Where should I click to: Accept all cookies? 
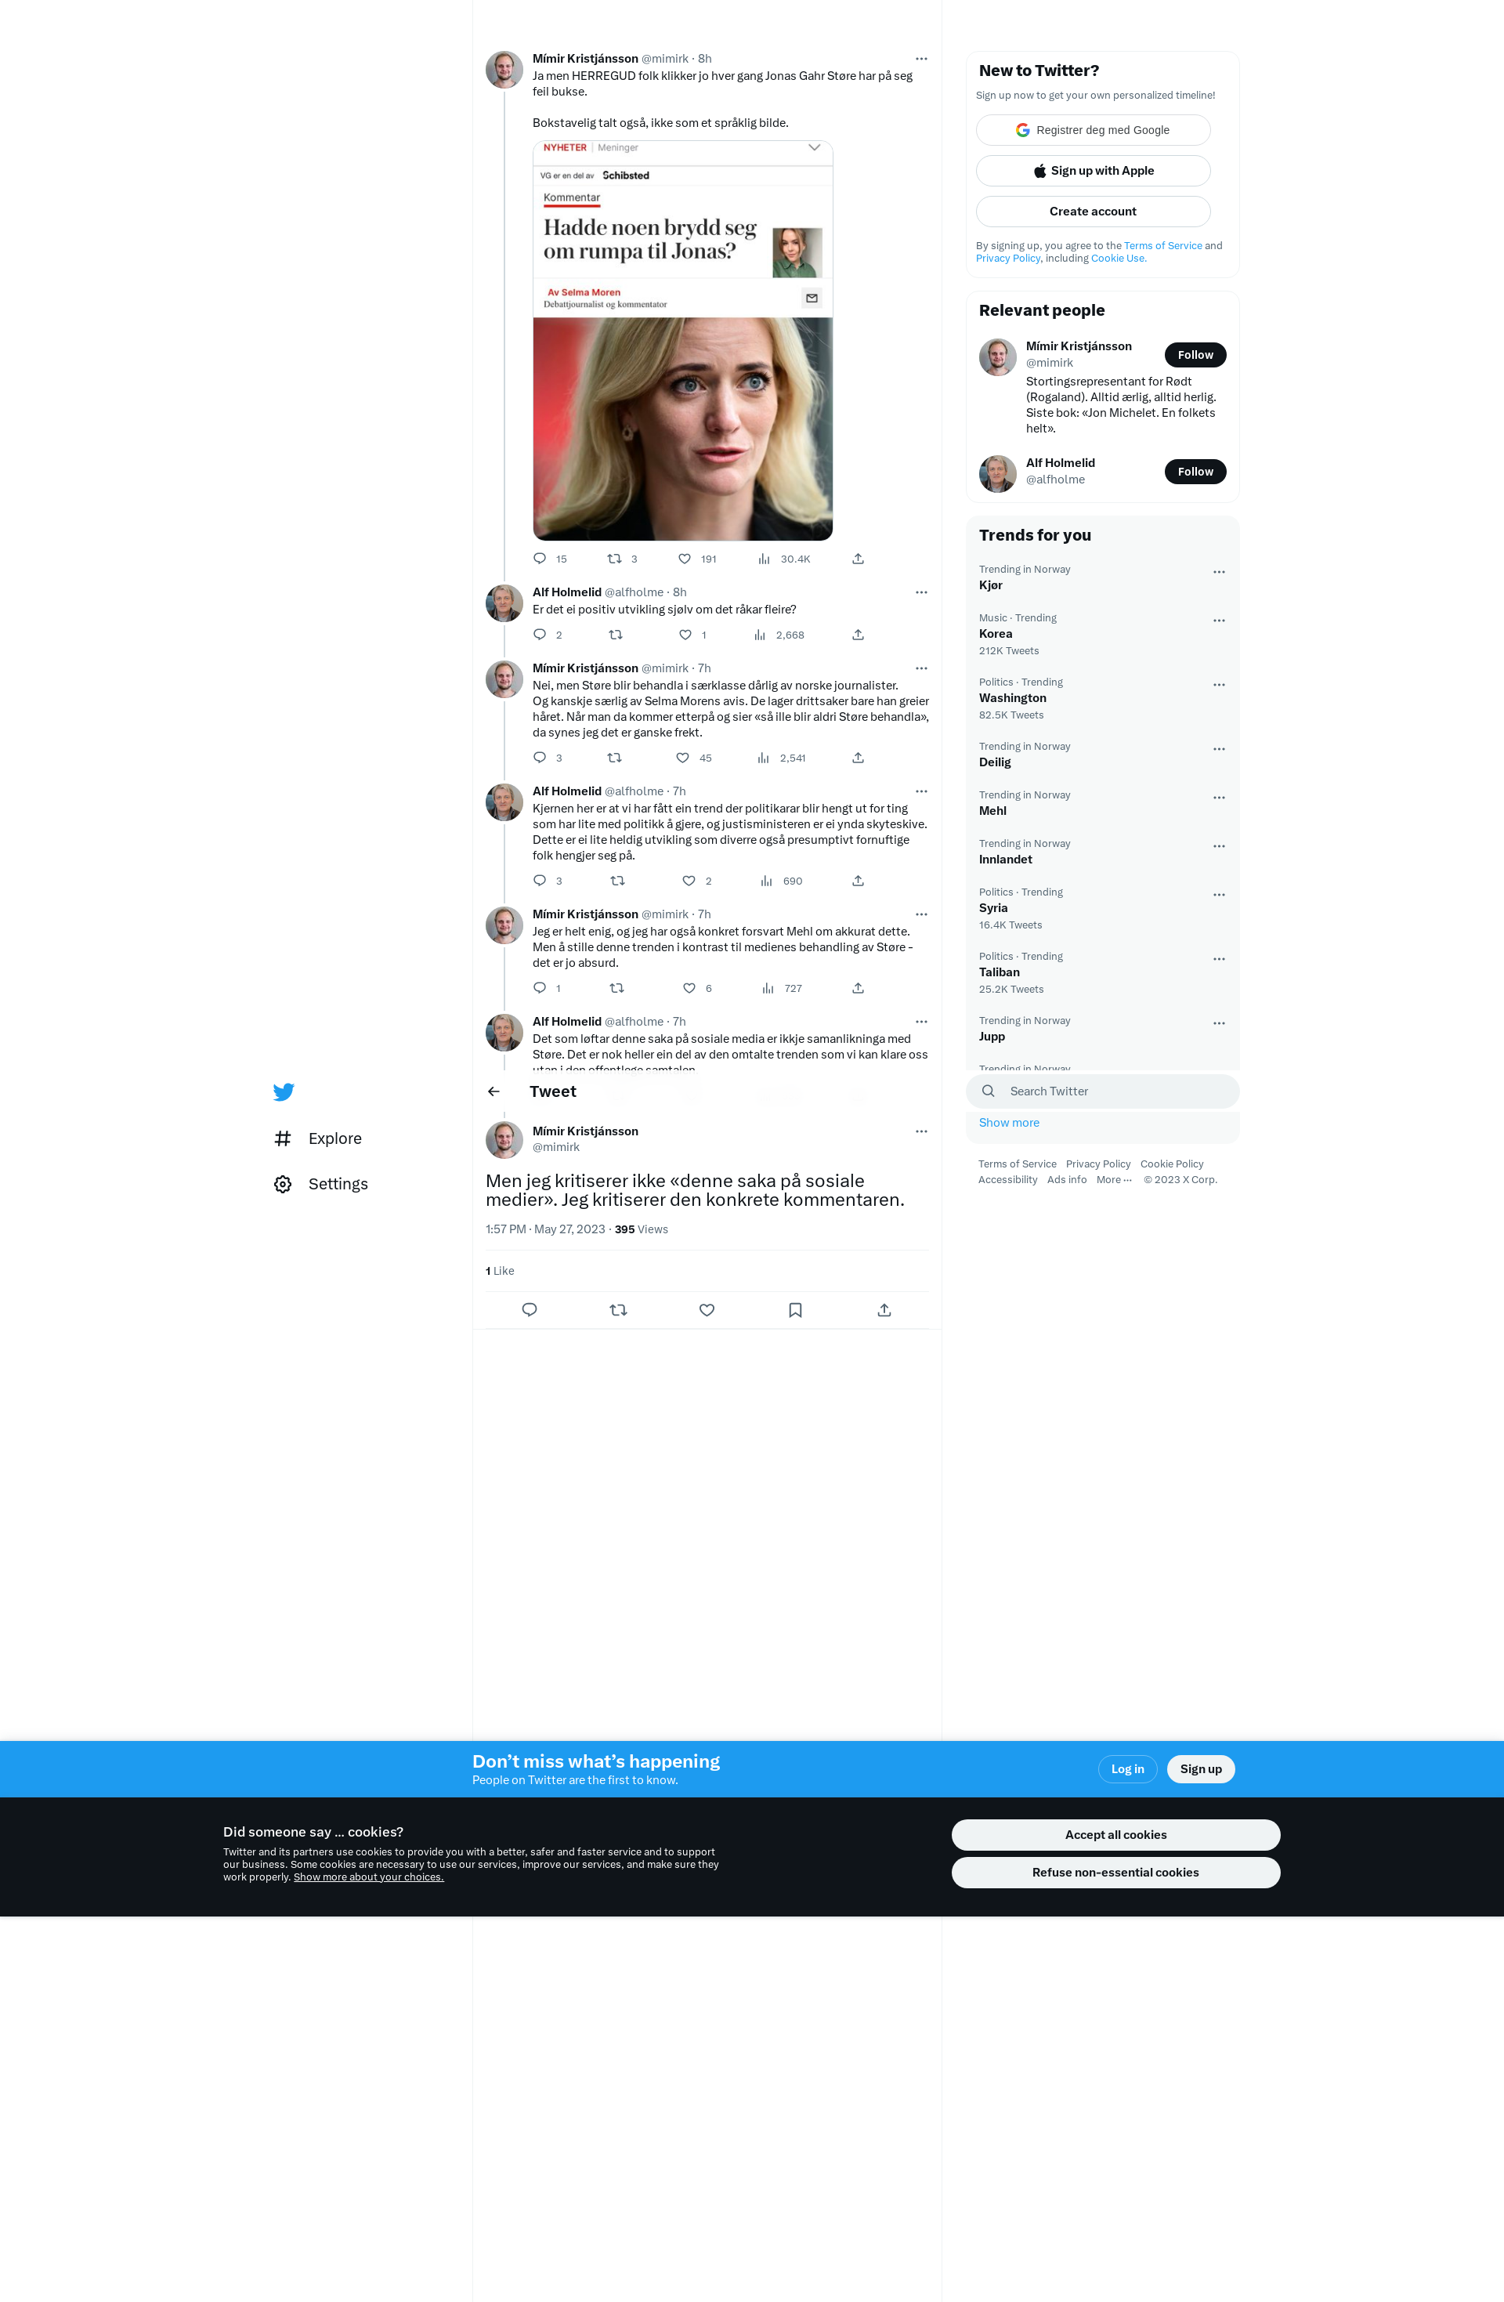(1116, 1835)
